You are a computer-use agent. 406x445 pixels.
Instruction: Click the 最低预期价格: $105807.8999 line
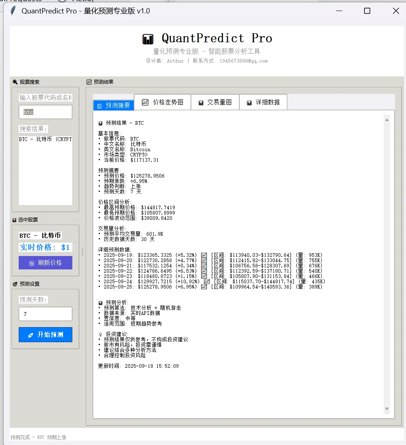coord(137,213)
